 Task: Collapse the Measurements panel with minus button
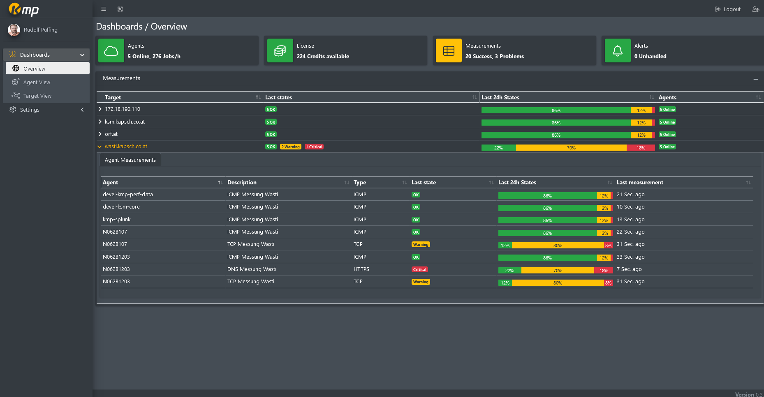755,79
